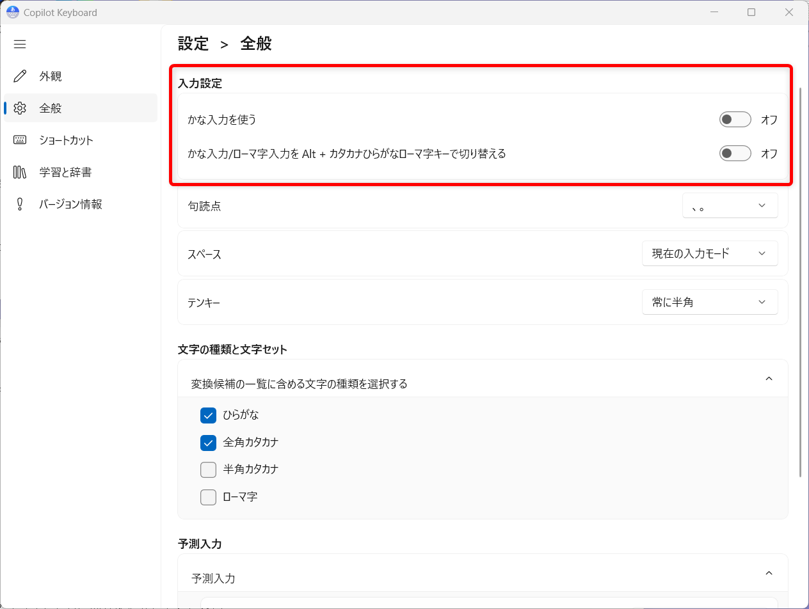The width and height of the screenshot is (809, 609).
Task: Click the pencil icon beside 外観
Action: pos(20,76)
